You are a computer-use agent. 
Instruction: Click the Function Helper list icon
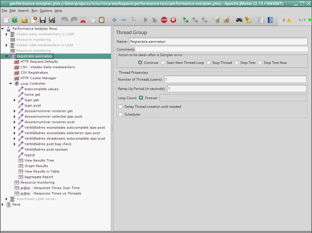pos(261,20)
